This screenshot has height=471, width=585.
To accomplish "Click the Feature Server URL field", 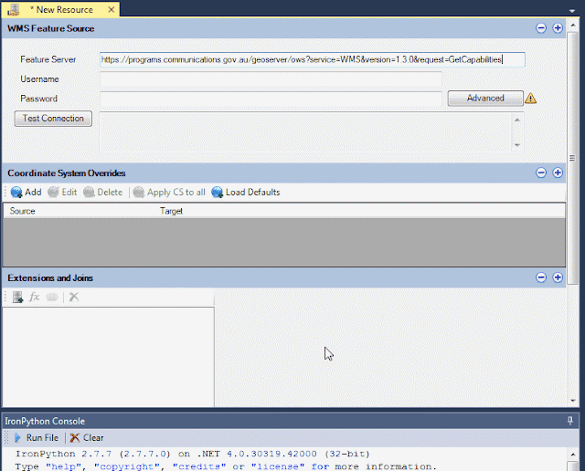I will coord(313,59).
